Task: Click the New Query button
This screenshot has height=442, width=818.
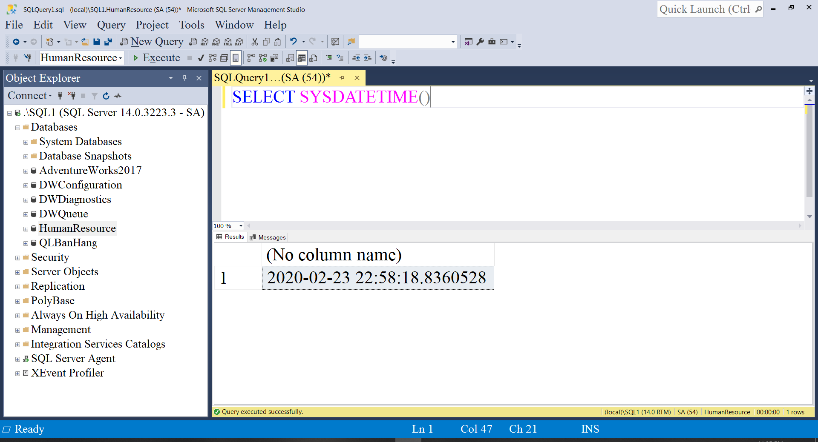Action: click(x=152, y=42)
